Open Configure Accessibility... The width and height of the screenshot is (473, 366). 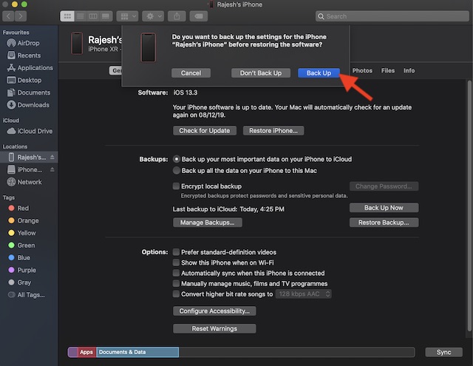(214, 311)
